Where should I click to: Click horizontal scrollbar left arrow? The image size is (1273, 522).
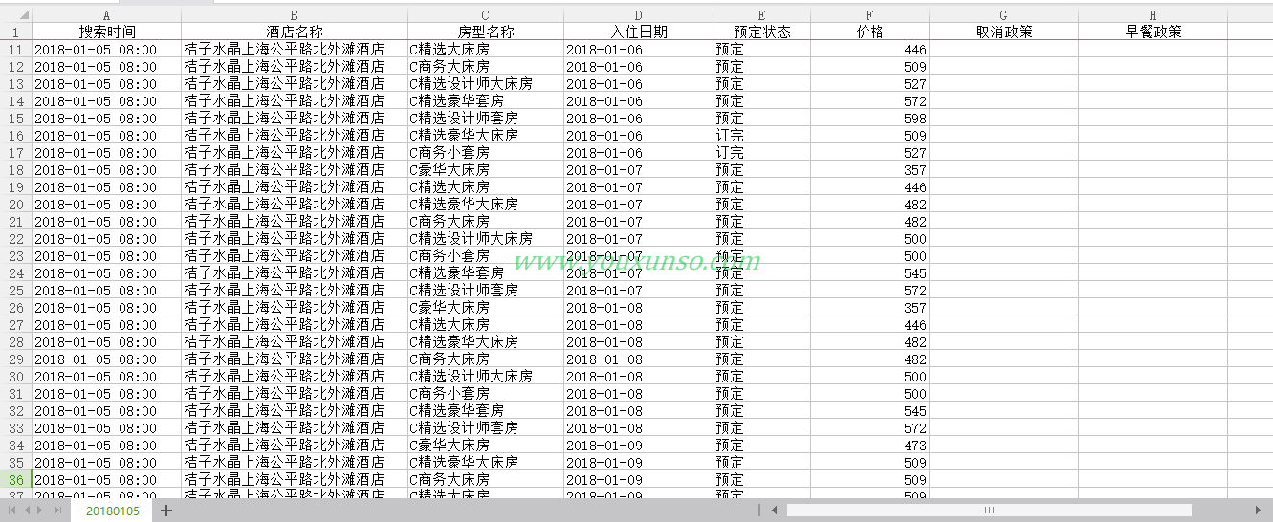click(x=775, y=511)
